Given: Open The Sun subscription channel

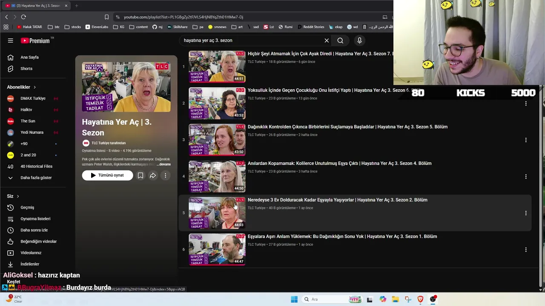Looking at the screenshot, I should tap(28, 121).
